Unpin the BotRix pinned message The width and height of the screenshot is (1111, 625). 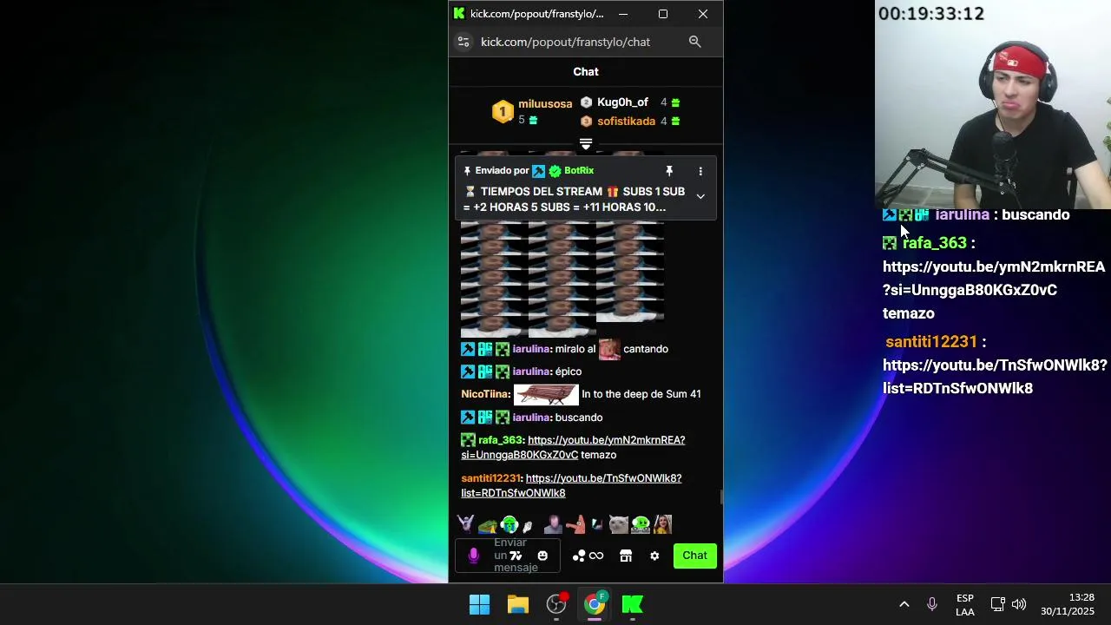pyautogui.click(x=669, y=171)
